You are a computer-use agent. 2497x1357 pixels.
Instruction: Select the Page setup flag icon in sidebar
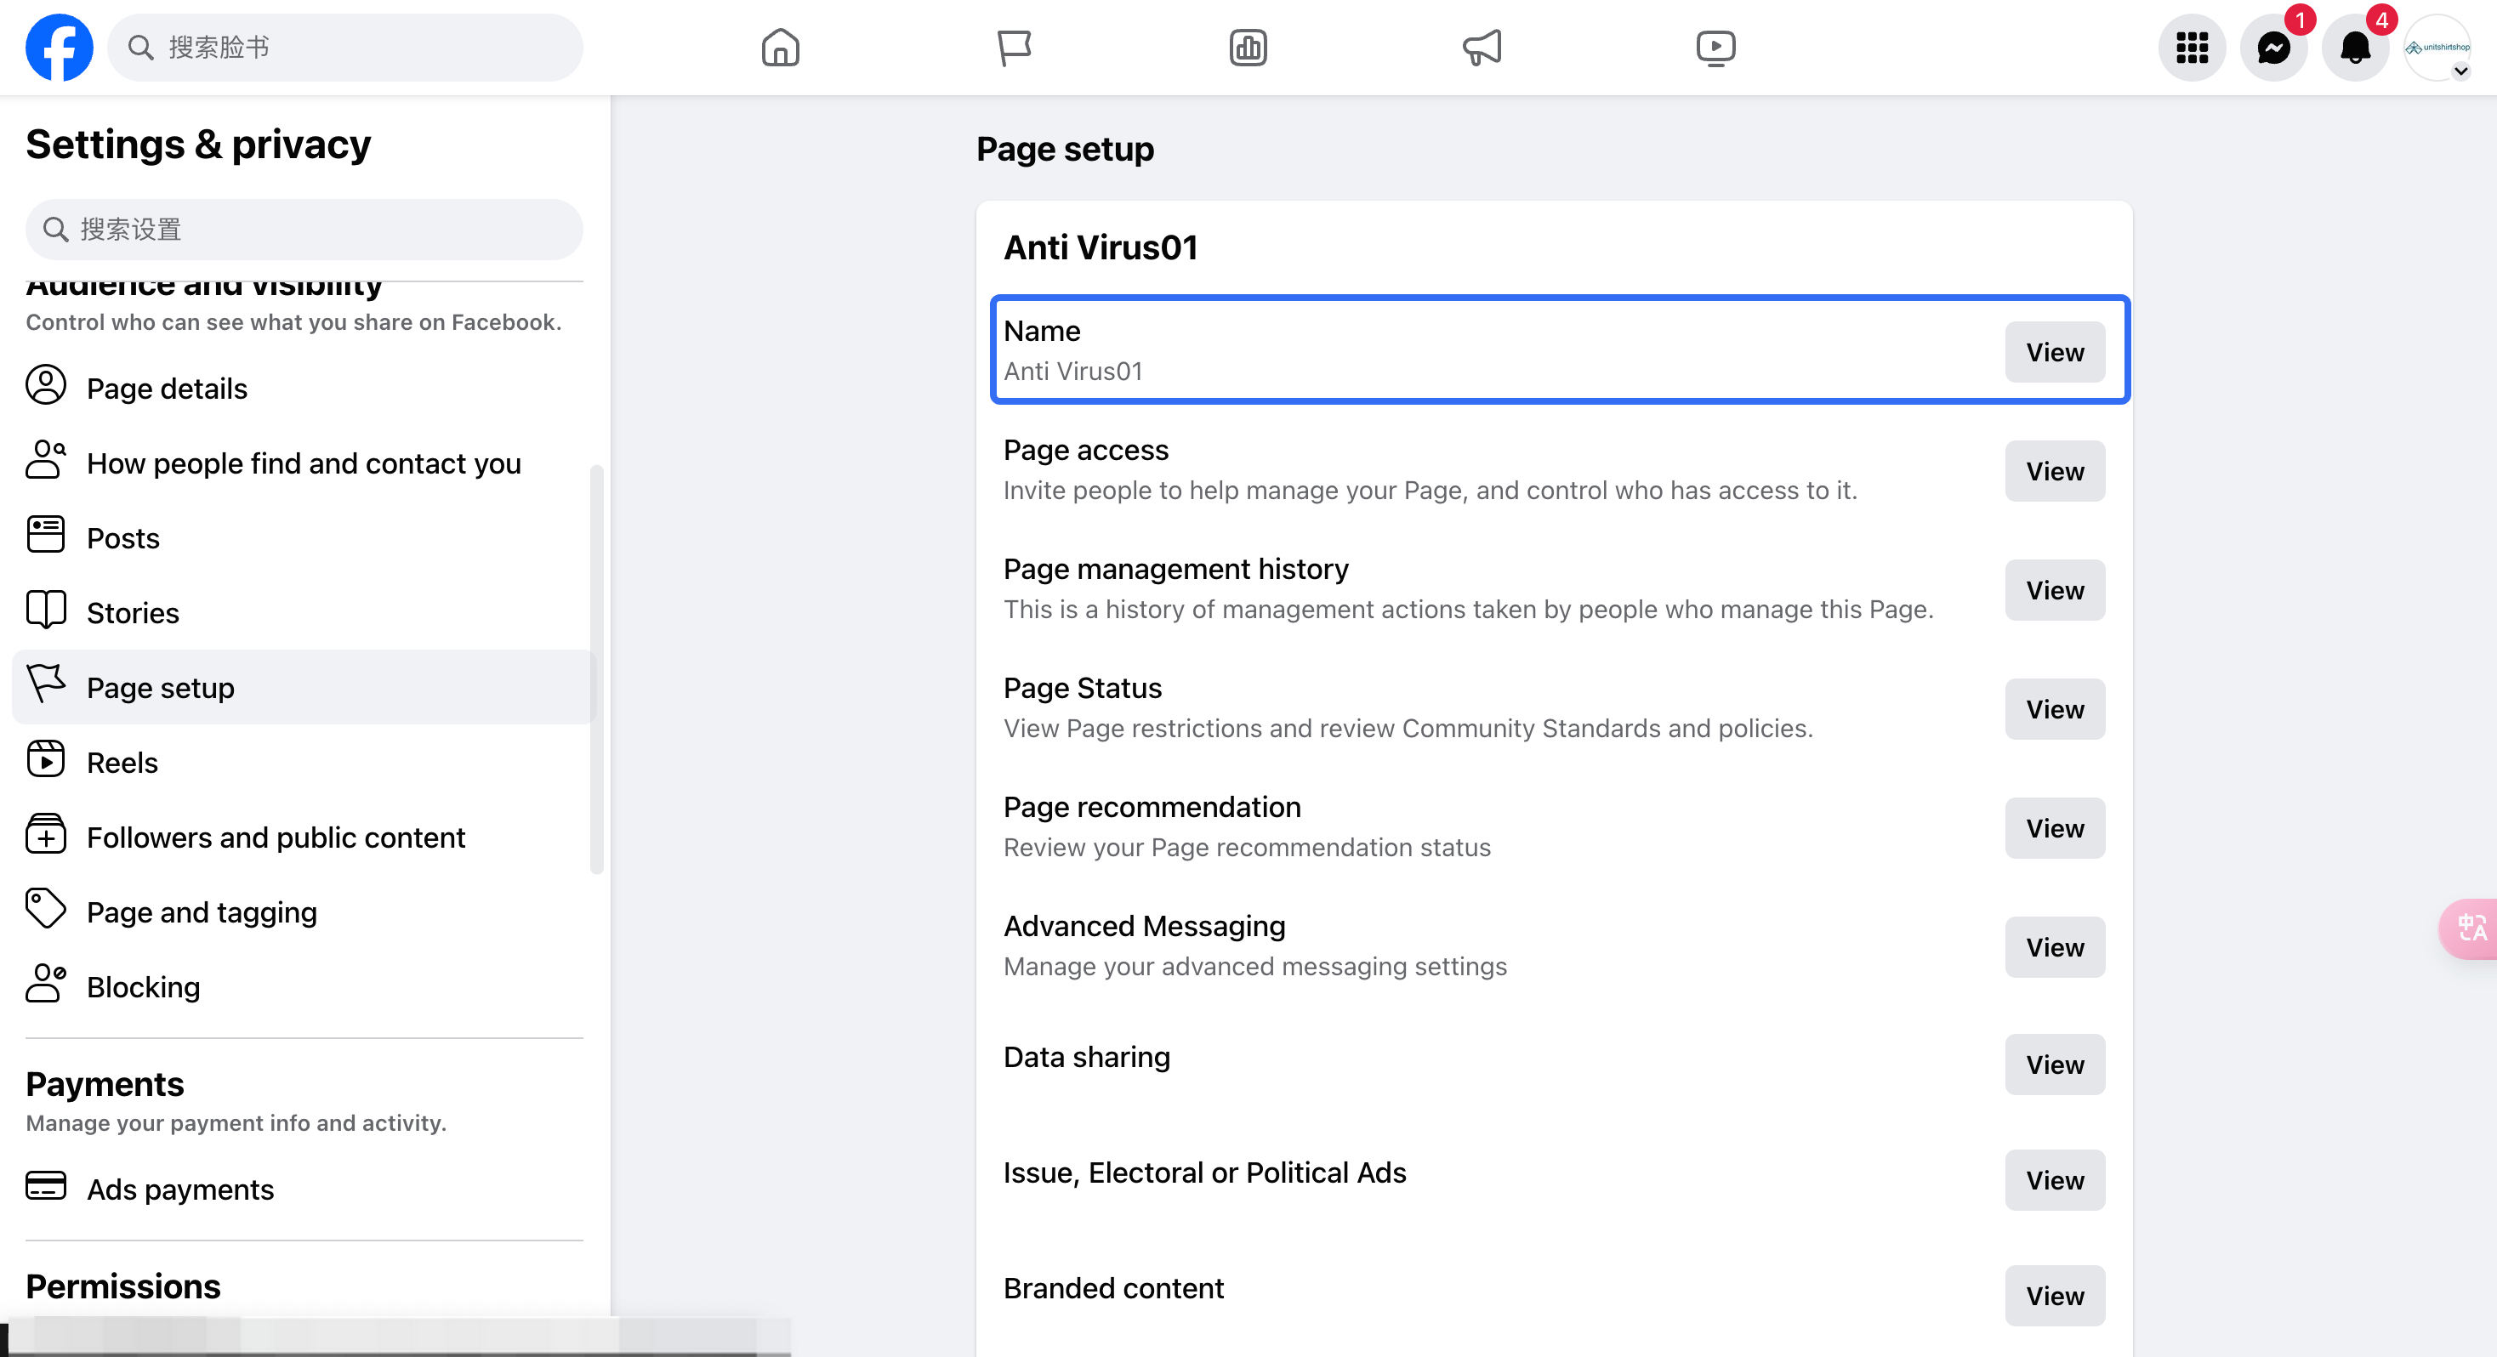tap(46, 684)
